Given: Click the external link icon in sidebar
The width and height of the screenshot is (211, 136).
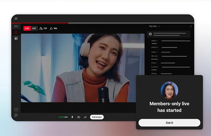Looking at the screenshot, I should tap(16, 109).
